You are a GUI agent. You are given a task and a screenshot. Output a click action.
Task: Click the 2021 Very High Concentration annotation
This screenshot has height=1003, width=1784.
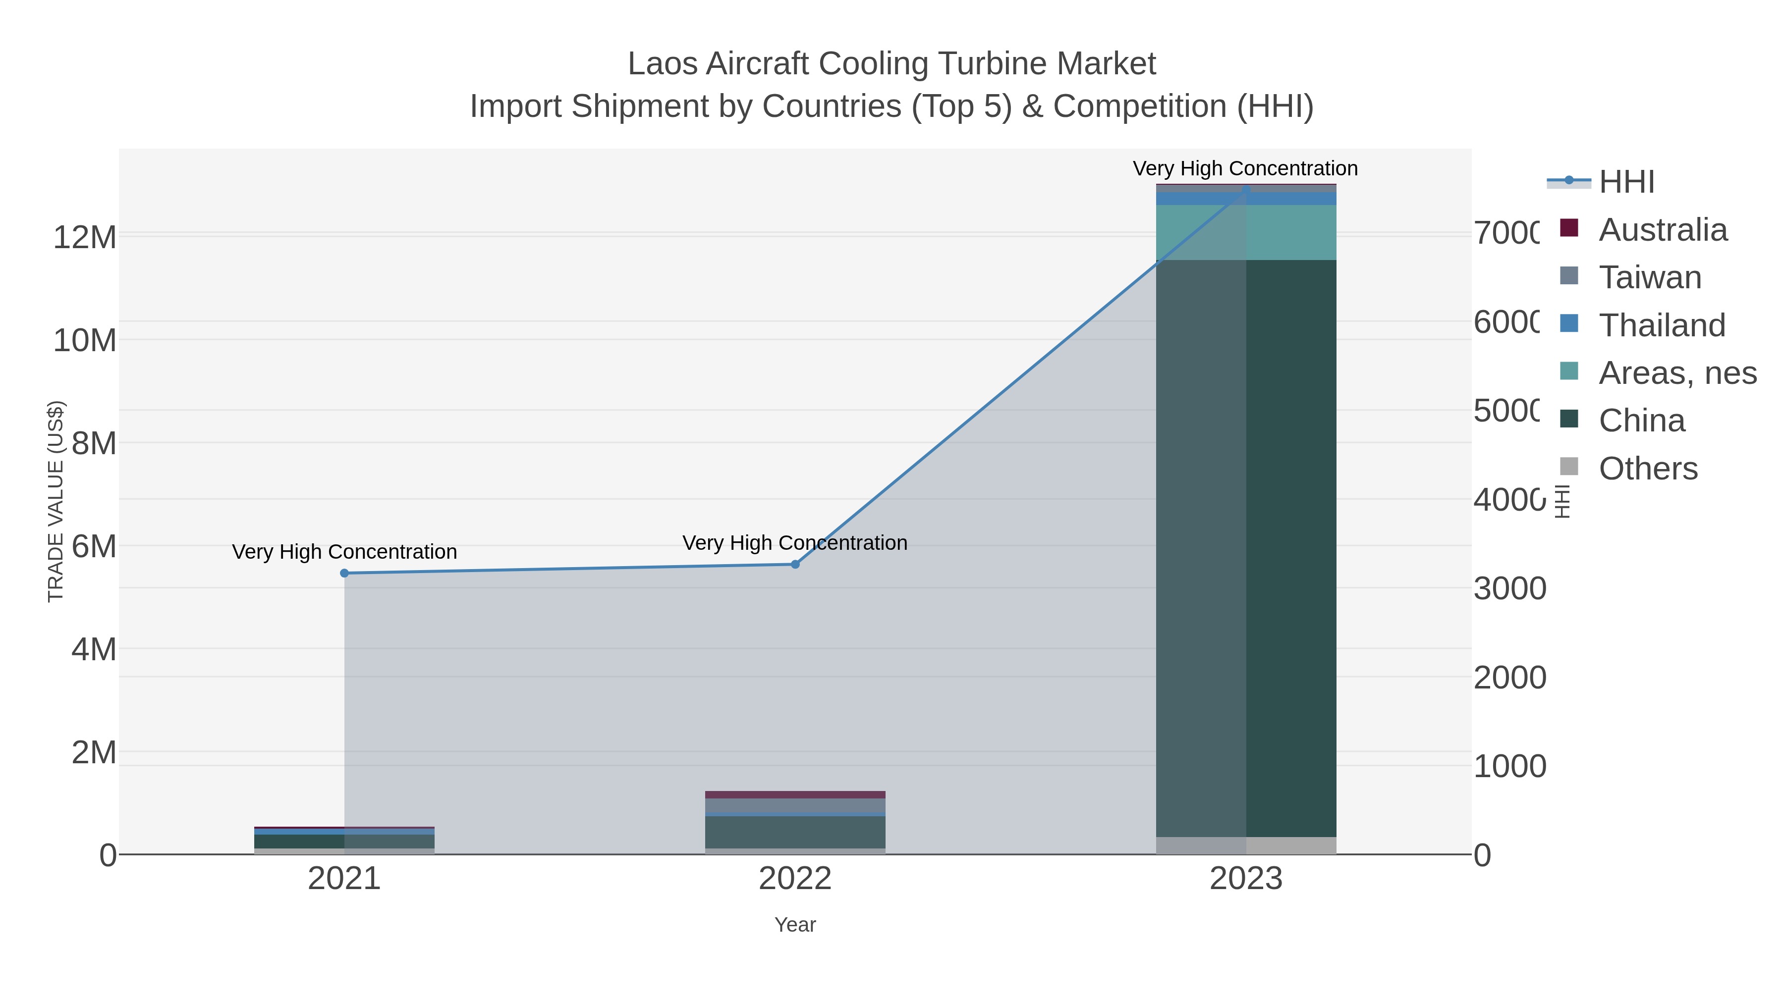click(344, 552)
